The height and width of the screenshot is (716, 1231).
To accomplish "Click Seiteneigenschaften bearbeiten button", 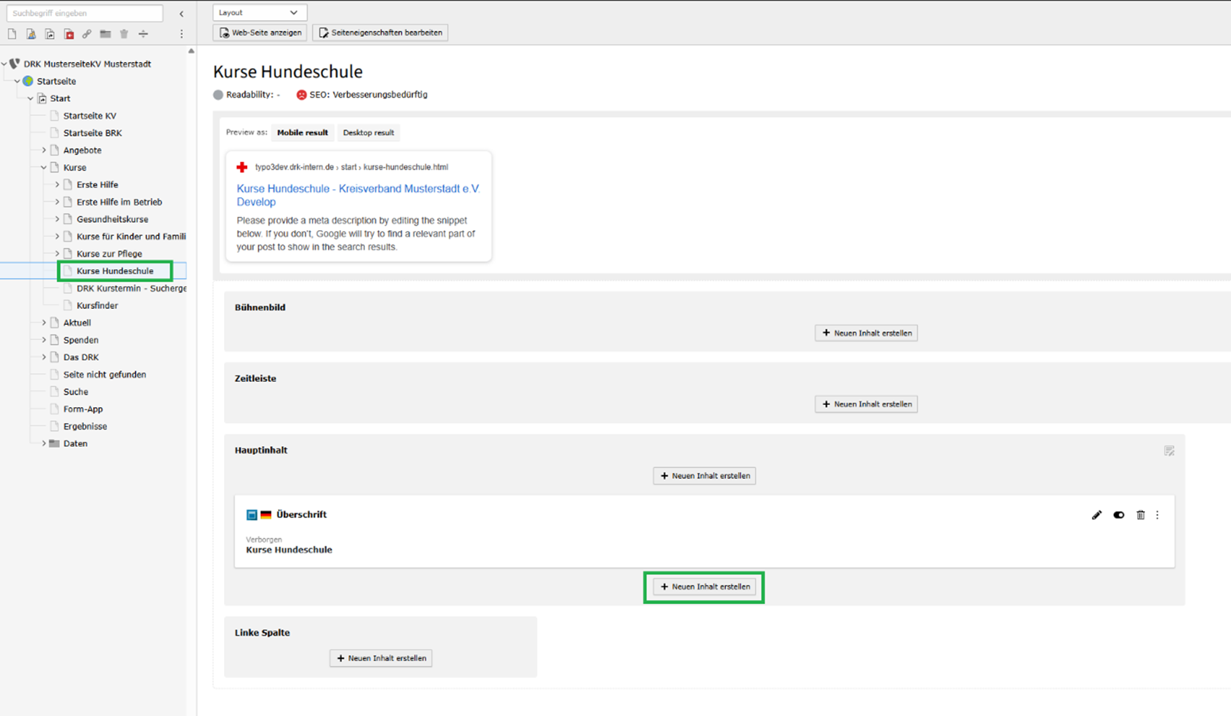I will [380, 32].
